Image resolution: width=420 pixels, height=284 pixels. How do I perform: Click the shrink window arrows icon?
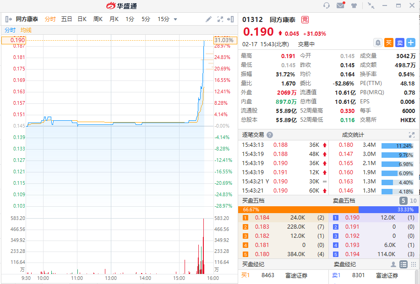pos(371,5)
